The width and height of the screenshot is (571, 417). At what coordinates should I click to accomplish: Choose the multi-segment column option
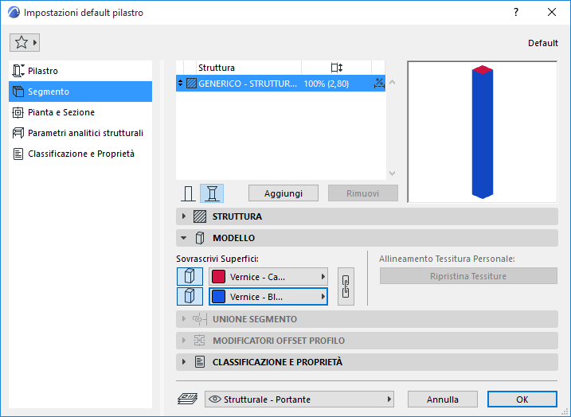click(212, 193)
